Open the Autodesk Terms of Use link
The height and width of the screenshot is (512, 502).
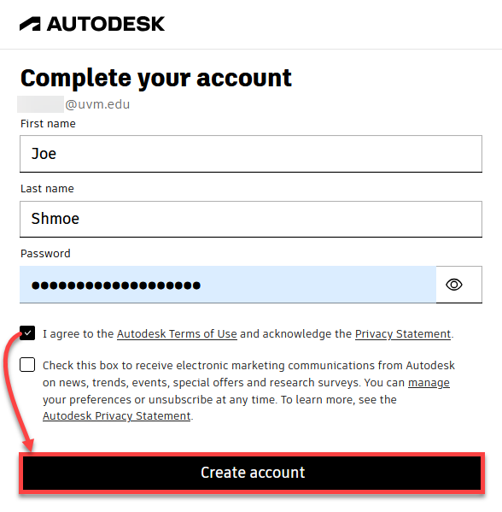[x=177, y=334]
